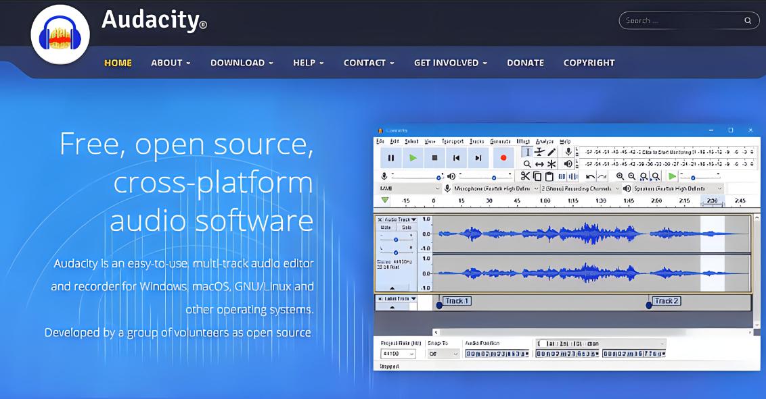Click the audio track gain slider
The width and height of the screenshot is (766, 399).
(396, 239)
